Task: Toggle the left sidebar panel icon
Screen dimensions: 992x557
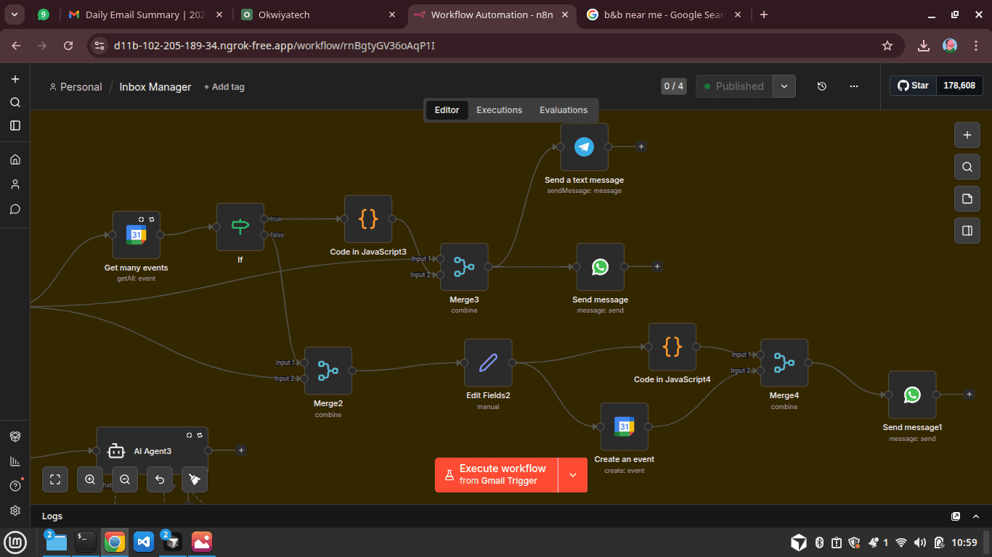Action: (15, 125)
